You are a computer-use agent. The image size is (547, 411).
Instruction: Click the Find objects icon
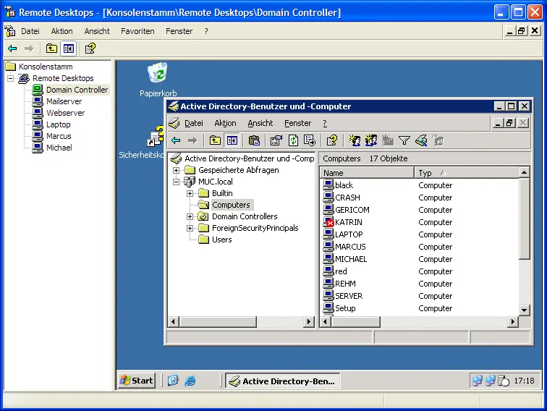(421, 140)
